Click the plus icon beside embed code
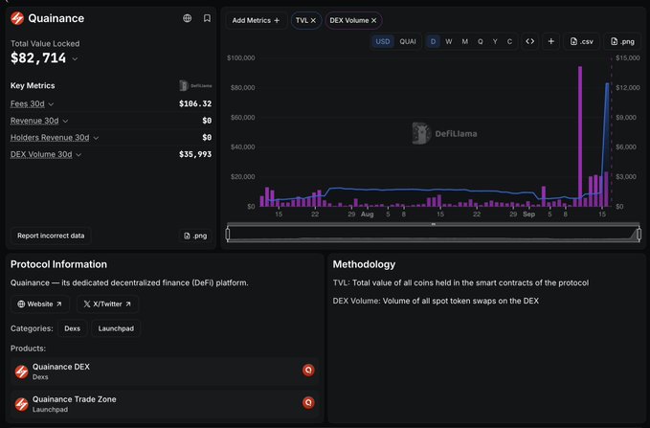 (x=551, y=41)
